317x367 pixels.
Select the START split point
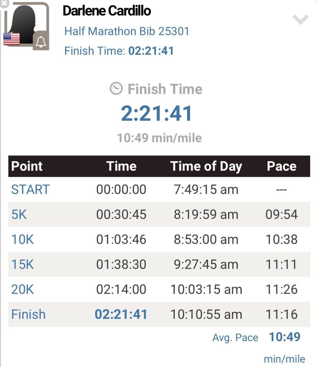[30, 189]
